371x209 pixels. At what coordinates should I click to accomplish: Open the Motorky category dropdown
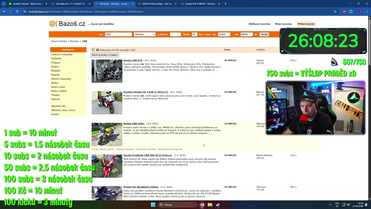(x=145, y=34)
